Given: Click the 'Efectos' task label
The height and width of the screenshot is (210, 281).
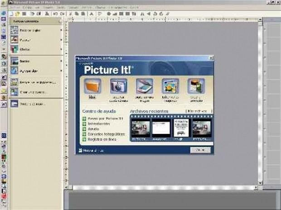Looking at the screenshot, I should click(25, 49).
